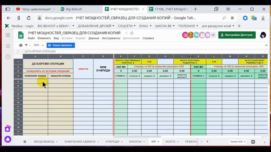Open the browser downloads icon
This screenshot has width=271, height=152.
263,18
